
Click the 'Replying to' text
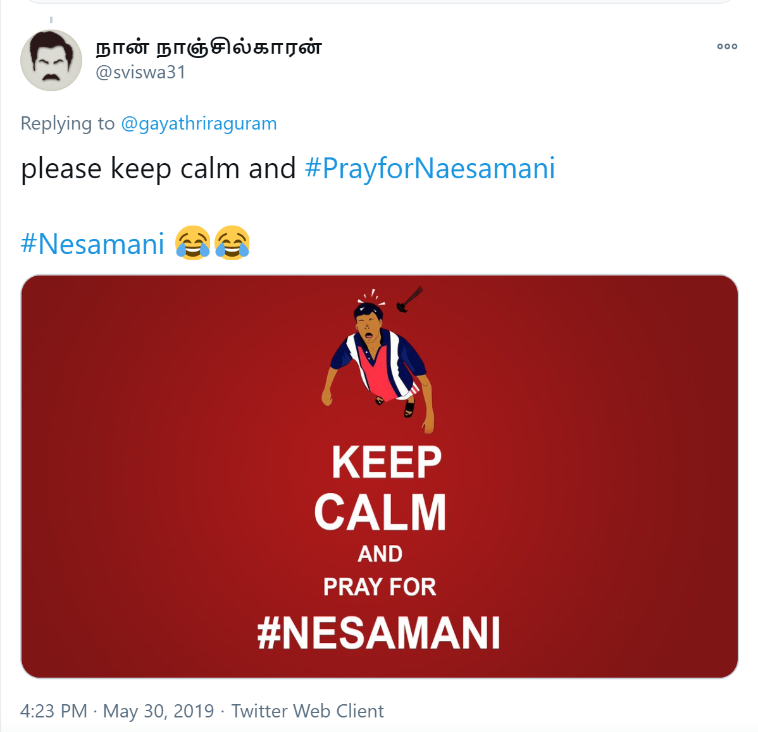68,124
